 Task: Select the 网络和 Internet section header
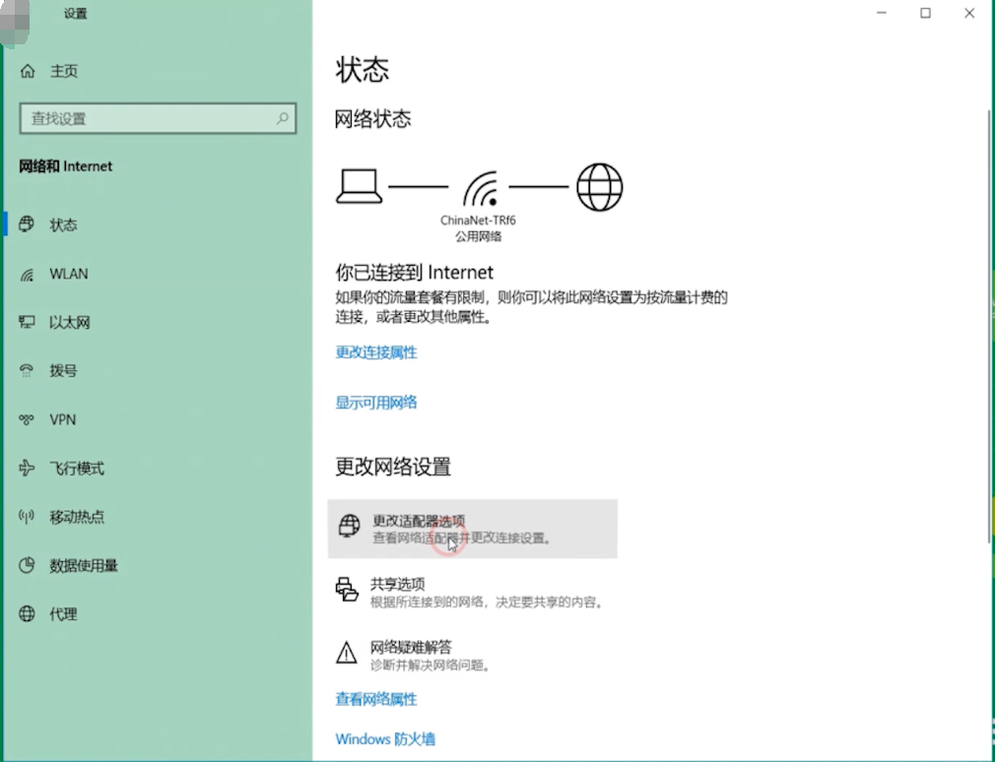(x=65, y=166)
